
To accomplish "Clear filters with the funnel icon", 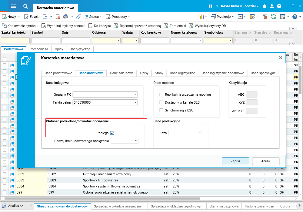I will 265,17.
